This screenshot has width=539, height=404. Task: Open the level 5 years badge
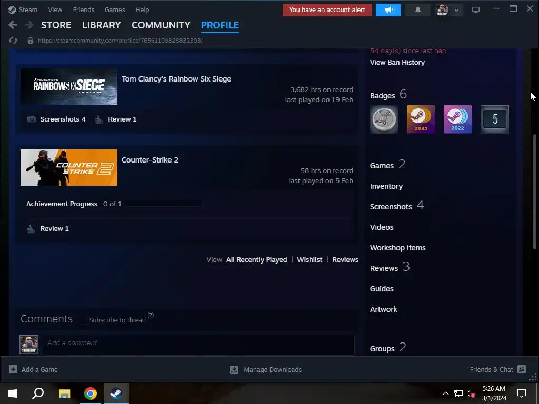click(x=494, y=119)
